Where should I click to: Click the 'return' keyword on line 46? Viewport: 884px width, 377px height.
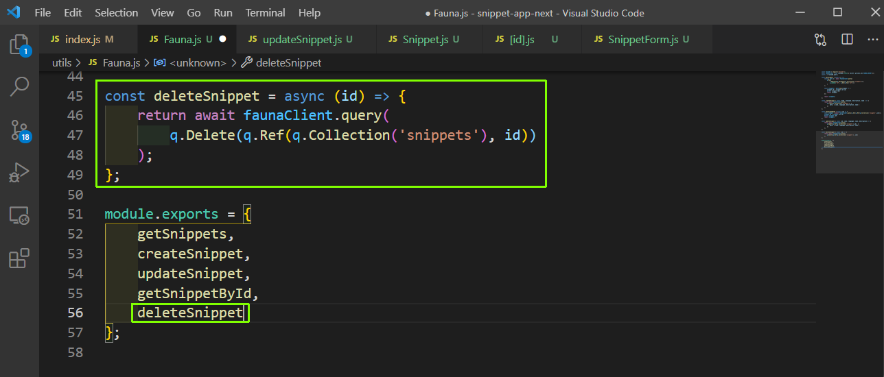tap(162, 116)
